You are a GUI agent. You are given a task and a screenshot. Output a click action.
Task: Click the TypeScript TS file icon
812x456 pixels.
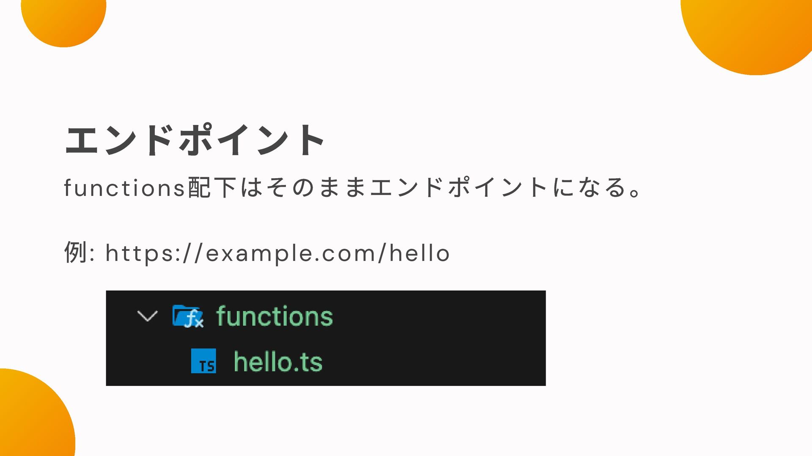pyautogui.click(x=203, y=361)
